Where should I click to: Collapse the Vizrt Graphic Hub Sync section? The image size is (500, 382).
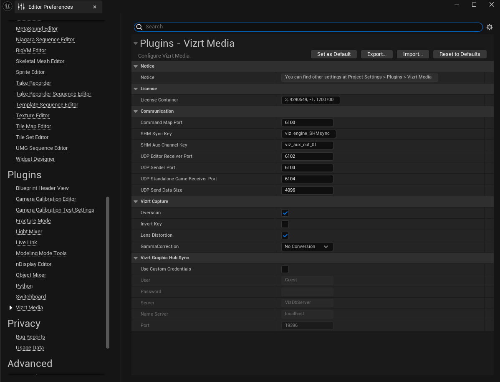click(136, 258)
